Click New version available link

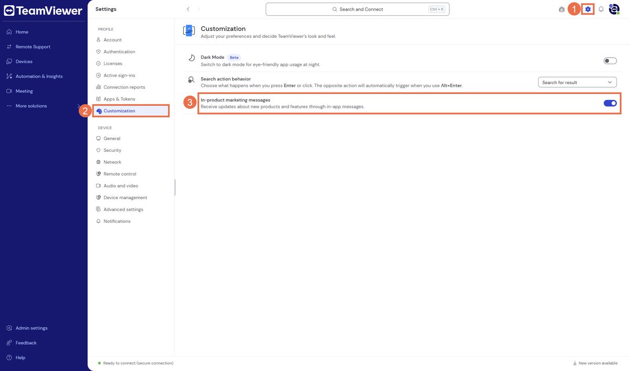tap(594, 363)
